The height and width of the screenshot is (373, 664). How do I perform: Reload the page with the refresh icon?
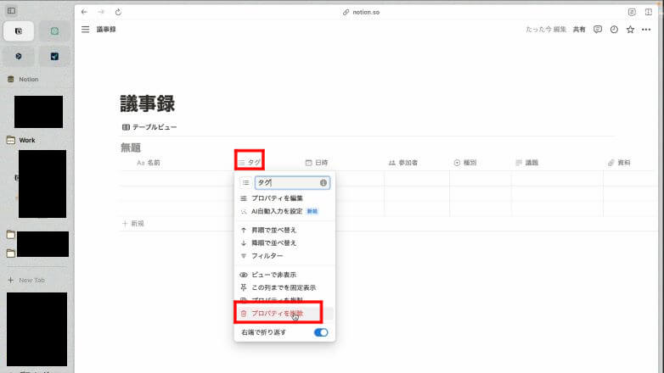click(118, 12)
